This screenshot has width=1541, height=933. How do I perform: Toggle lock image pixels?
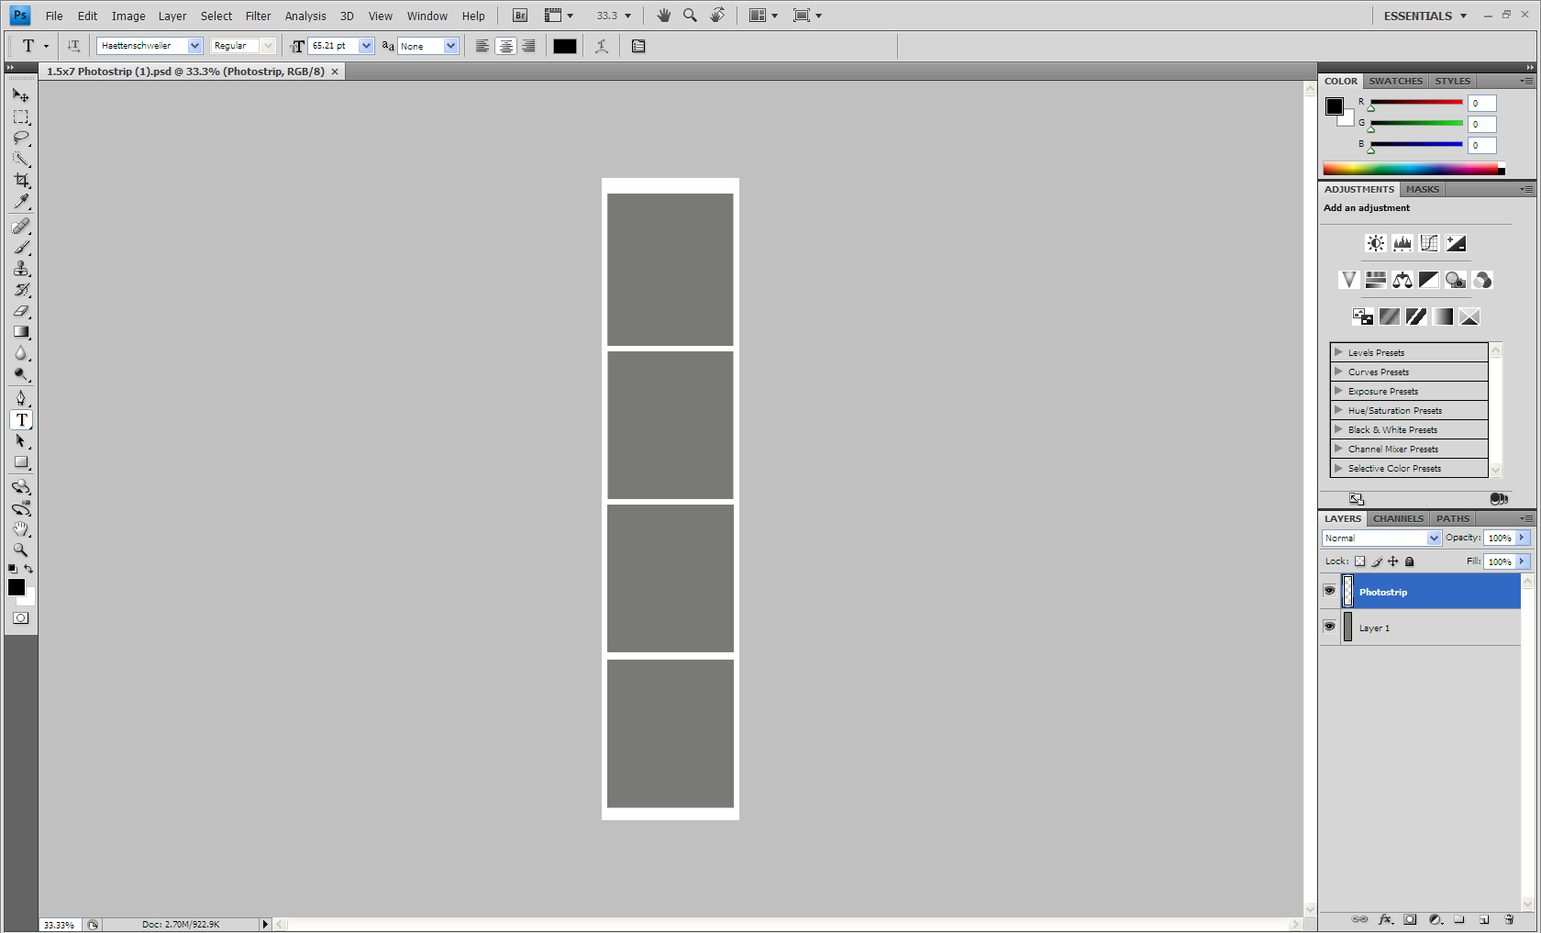coord(1377,561)
